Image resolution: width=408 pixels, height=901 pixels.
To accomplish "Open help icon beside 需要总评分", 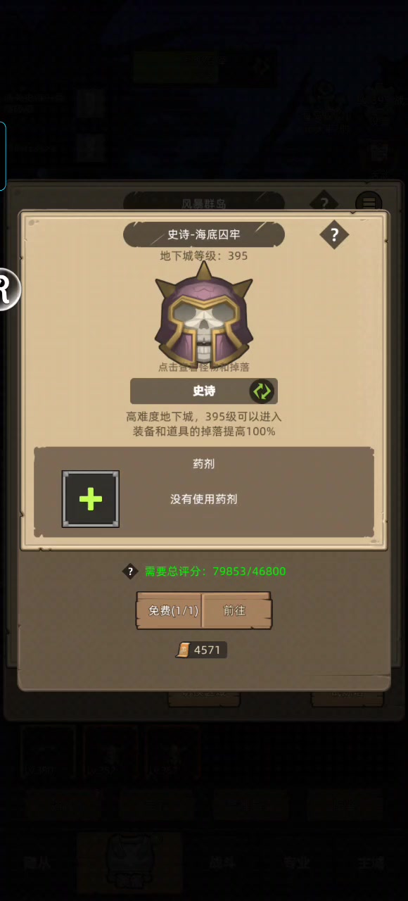I will pos(129,571).
